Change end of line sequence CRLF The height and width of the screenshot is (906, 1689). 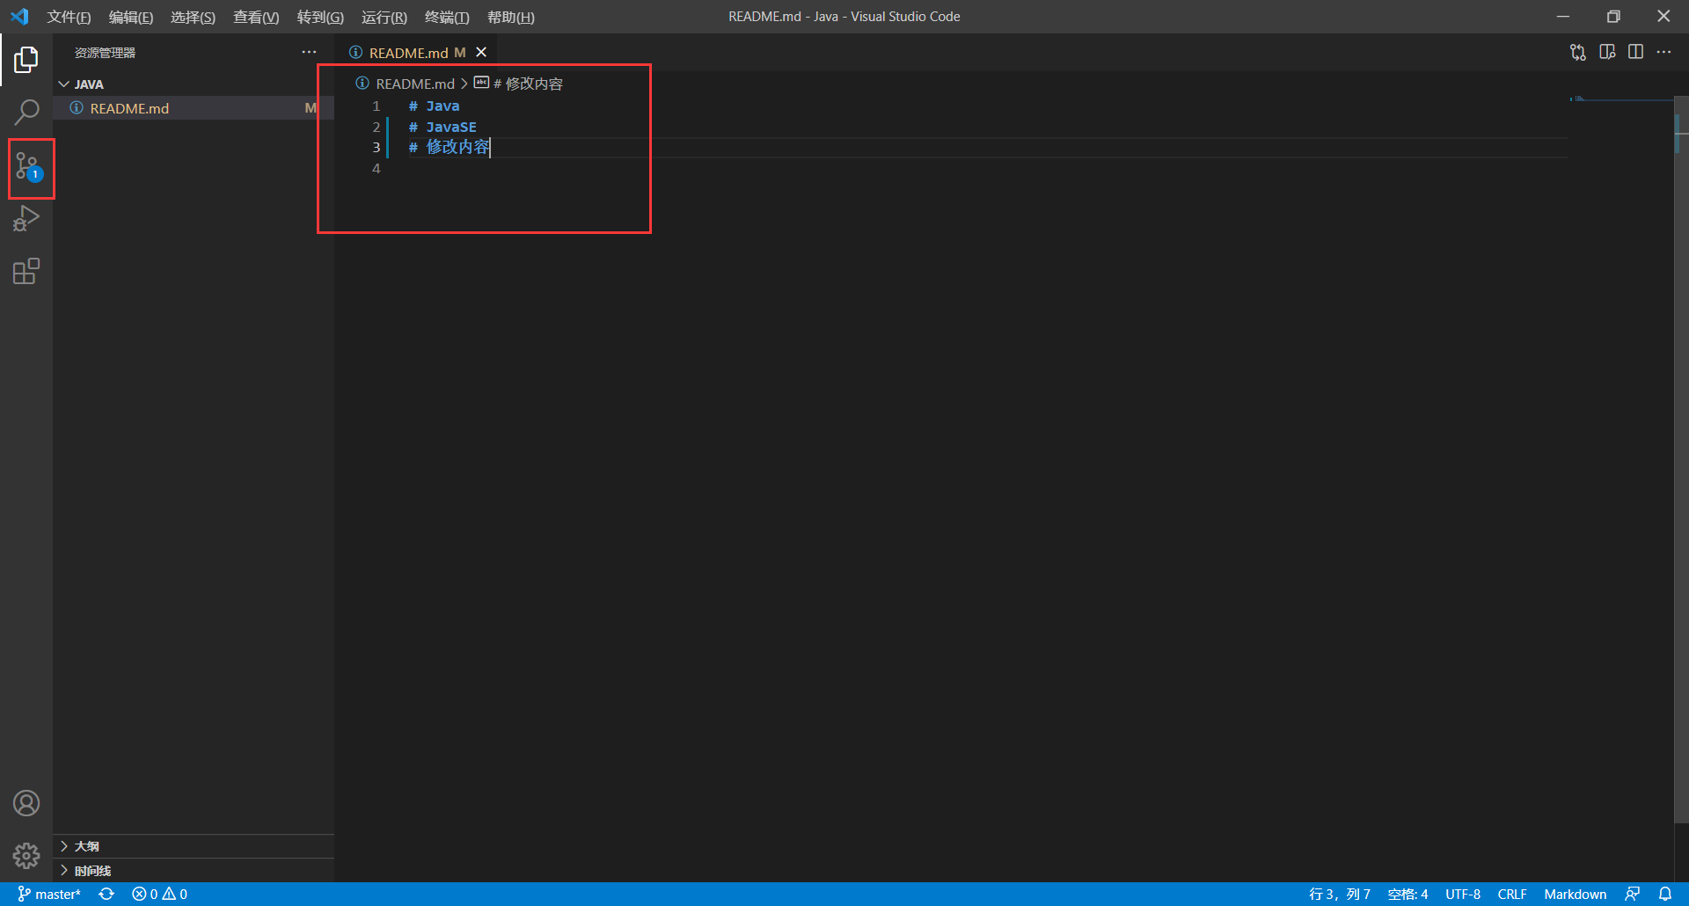pos(1512,894)
